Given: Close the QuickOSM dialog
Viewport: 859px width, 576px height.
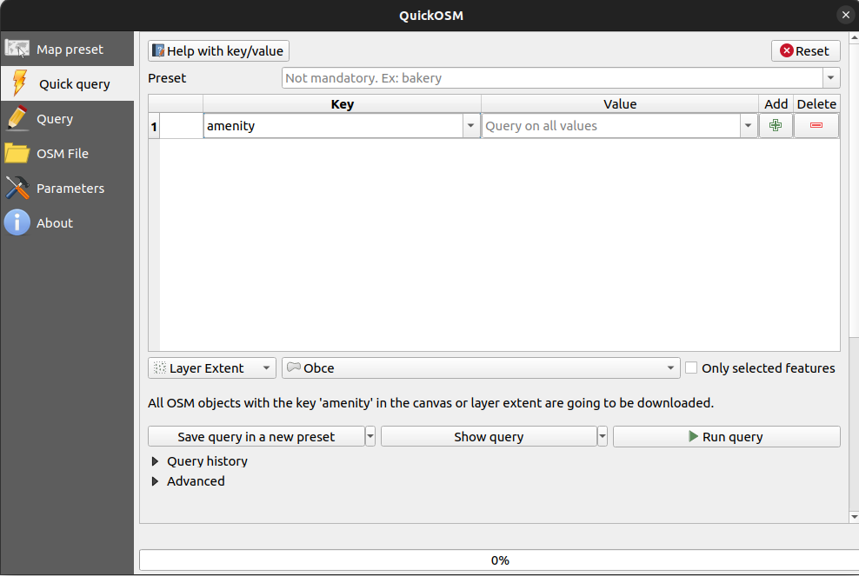Looking at the screenshot, I should (x=846, y=15).
